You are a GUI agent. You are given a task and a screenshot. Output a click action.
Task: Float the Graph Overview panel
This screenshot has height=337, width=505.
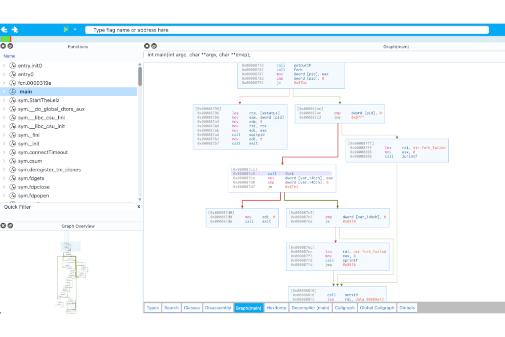10,226
